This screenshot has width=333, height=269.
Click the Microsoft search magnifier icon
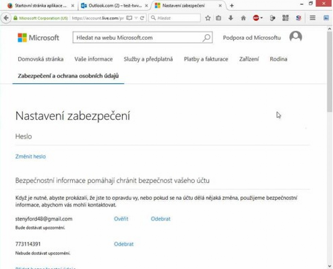[206, 38]
